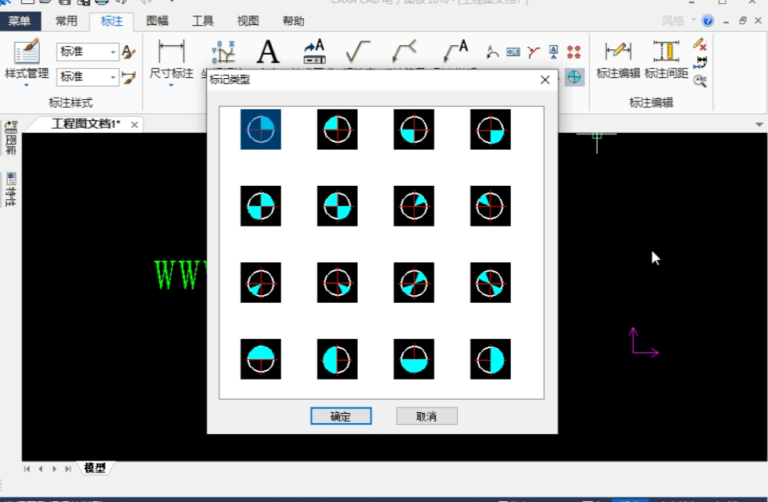The height and width of the screenshot is (502, 768).
Task: Click the small red branch line icon
Action: point(534,52)
